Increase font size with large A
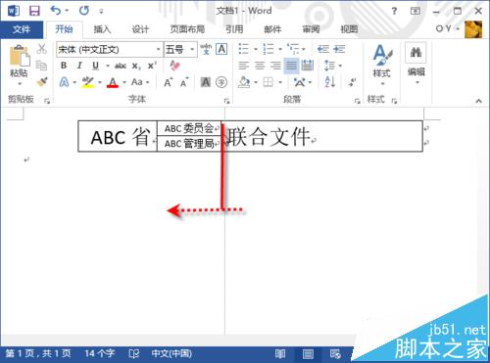The height and width of the screenshot is (363, 490). pos(168,82)
